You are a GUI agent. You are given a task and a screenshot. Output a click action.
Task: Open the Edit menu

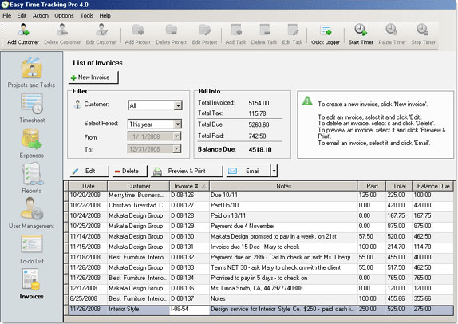[x=22, y=15]
